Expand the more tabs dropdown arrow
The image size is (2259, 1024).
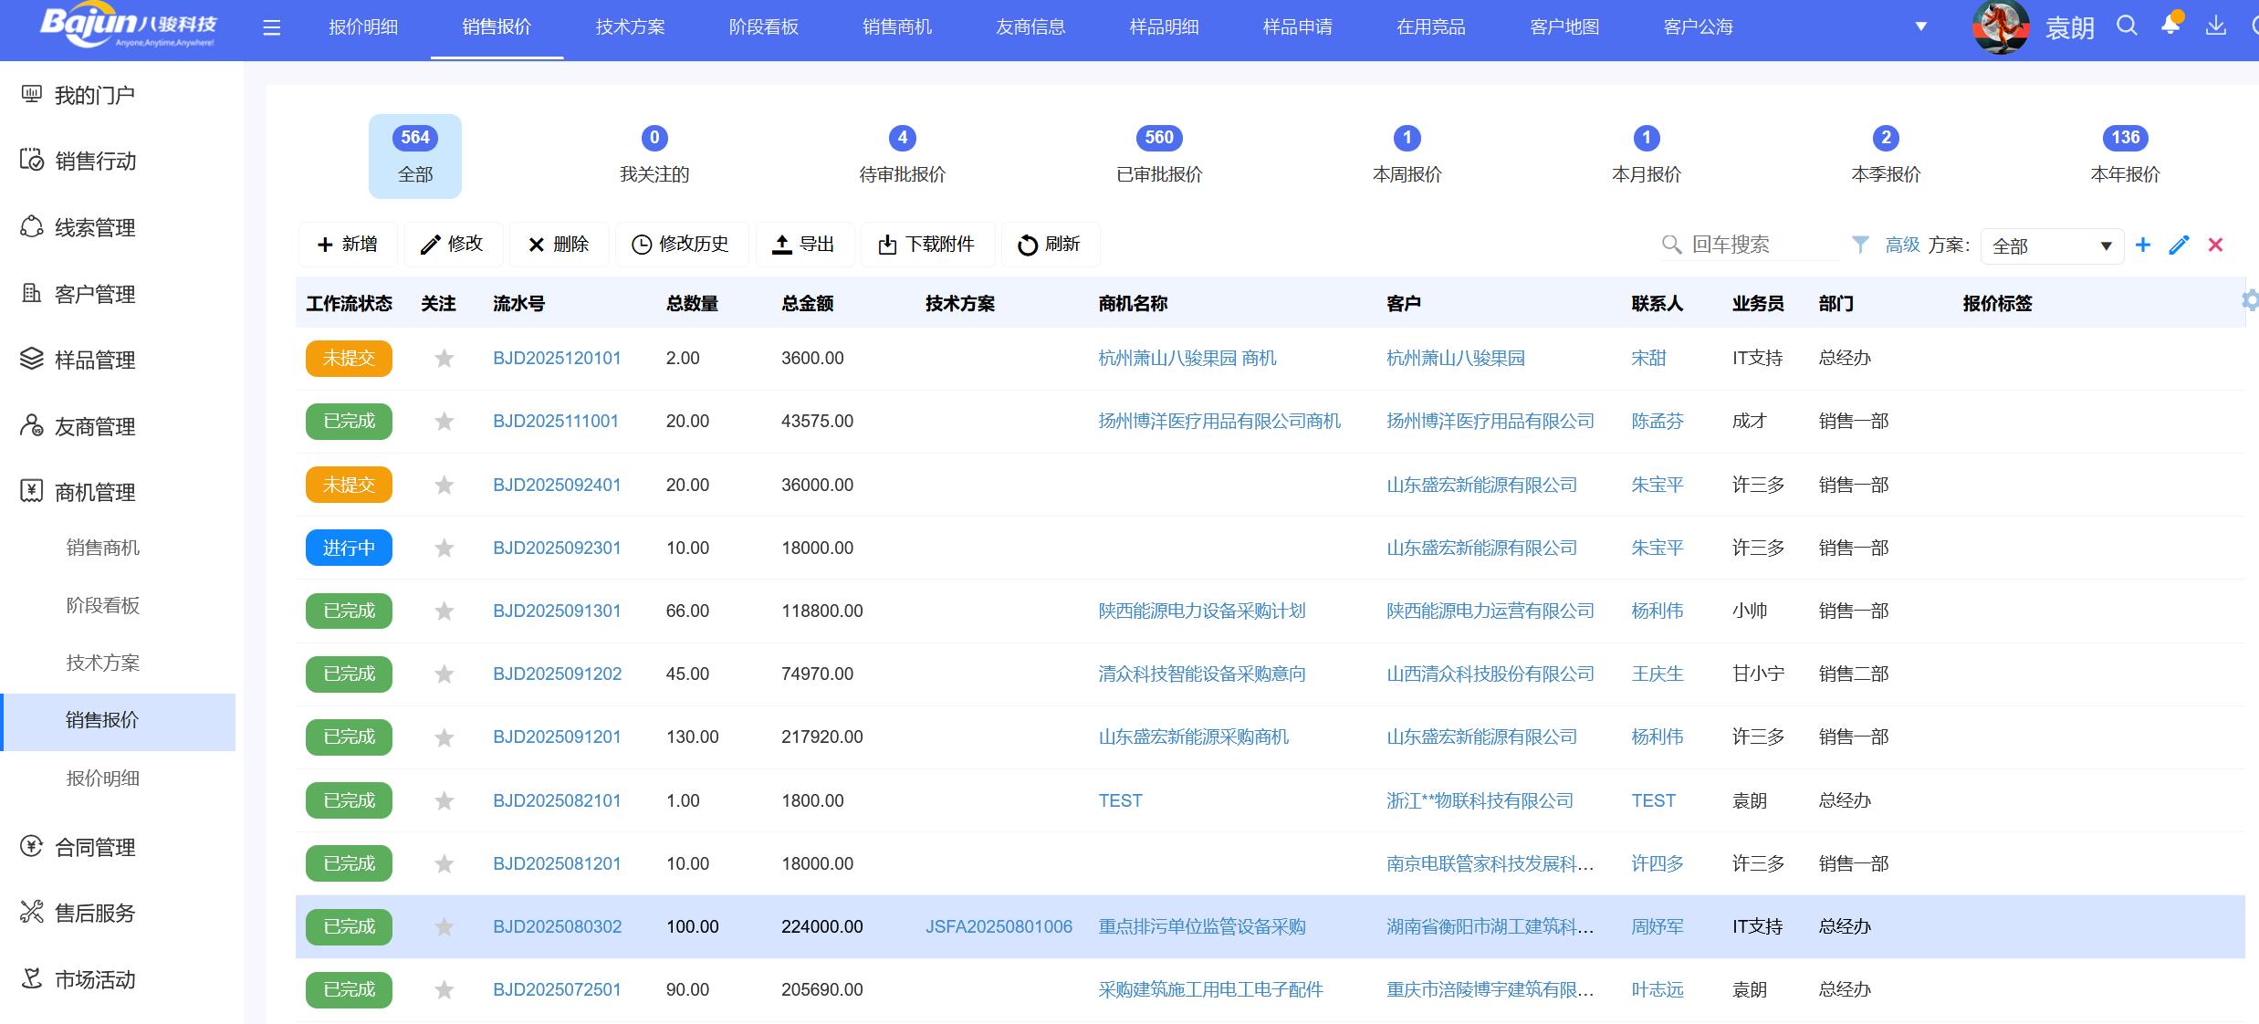1920,26
